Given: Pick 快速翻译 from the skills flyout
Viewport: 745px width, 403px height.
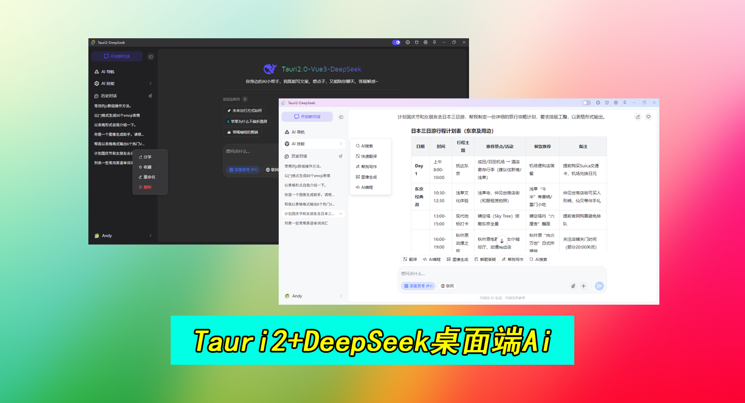Looking at the screenshot, I should [370, 156].
